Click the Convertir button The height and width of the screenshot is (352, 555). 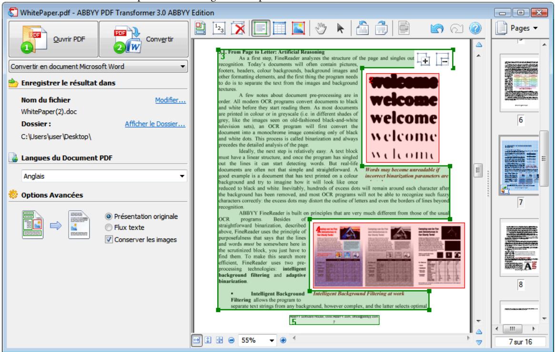tap(144, 39)
